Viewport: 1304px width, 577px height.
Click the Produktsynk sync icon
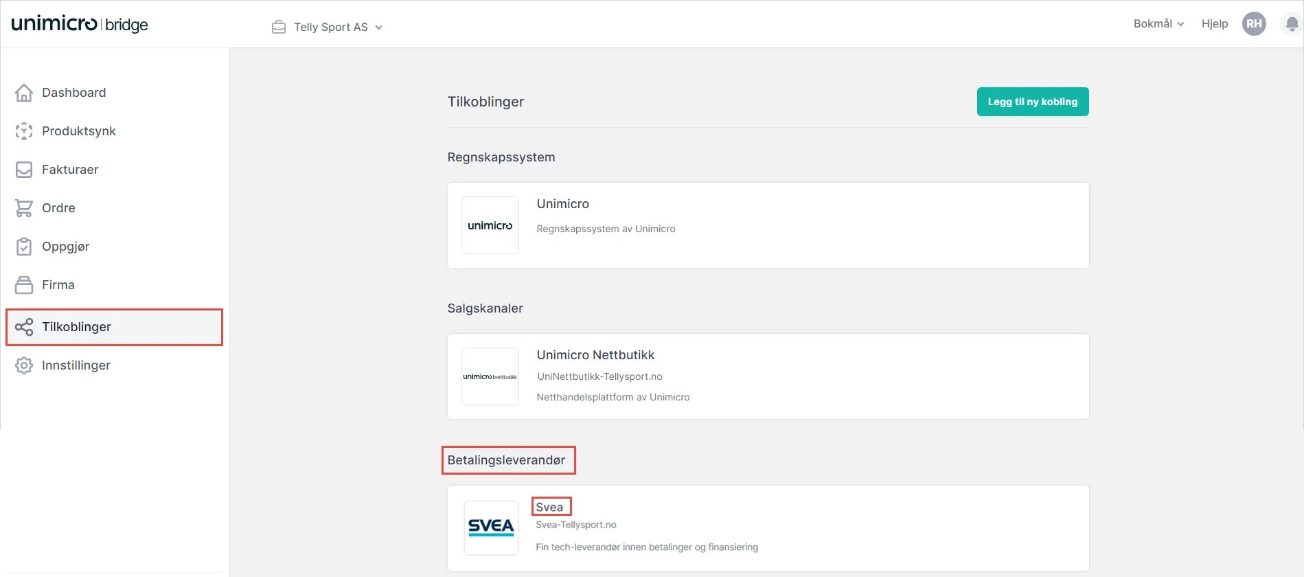(x=24, y=131)
